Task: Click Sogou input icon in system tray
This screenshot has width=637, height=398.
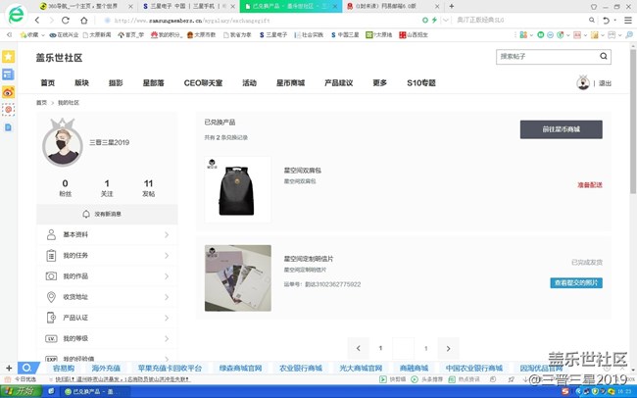Action: (565, 391)
